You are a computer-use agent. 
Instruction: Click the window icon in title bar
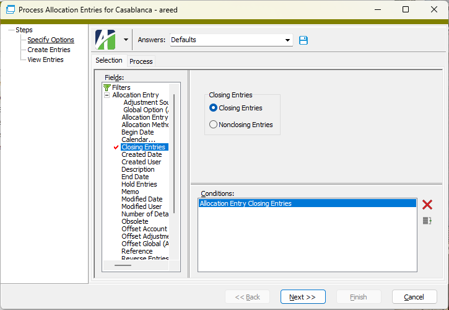point(10,10)
